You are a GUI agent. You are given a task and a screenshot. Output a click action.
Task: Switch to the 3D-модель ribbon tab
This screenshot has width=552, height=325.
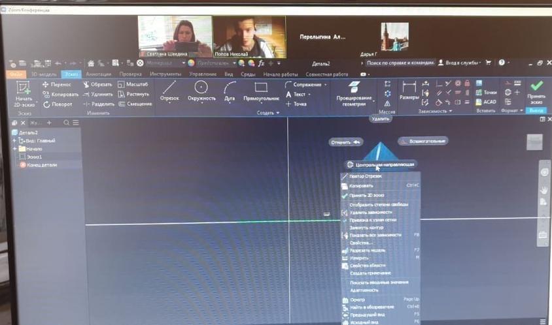pyautogui.click(x=44, y=74)
